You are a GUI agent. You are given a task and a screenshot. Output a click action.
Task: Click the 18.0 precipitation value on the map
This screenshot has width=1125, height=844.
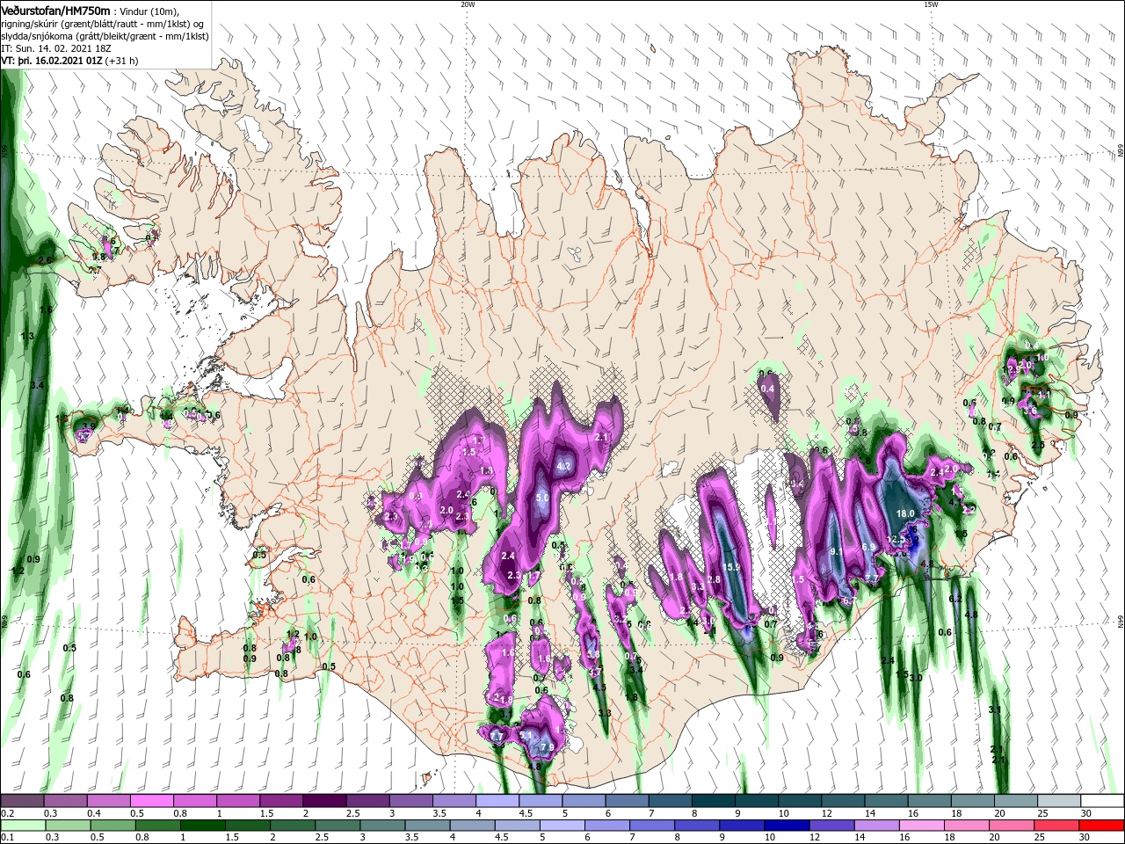click(x=904, y=513)
